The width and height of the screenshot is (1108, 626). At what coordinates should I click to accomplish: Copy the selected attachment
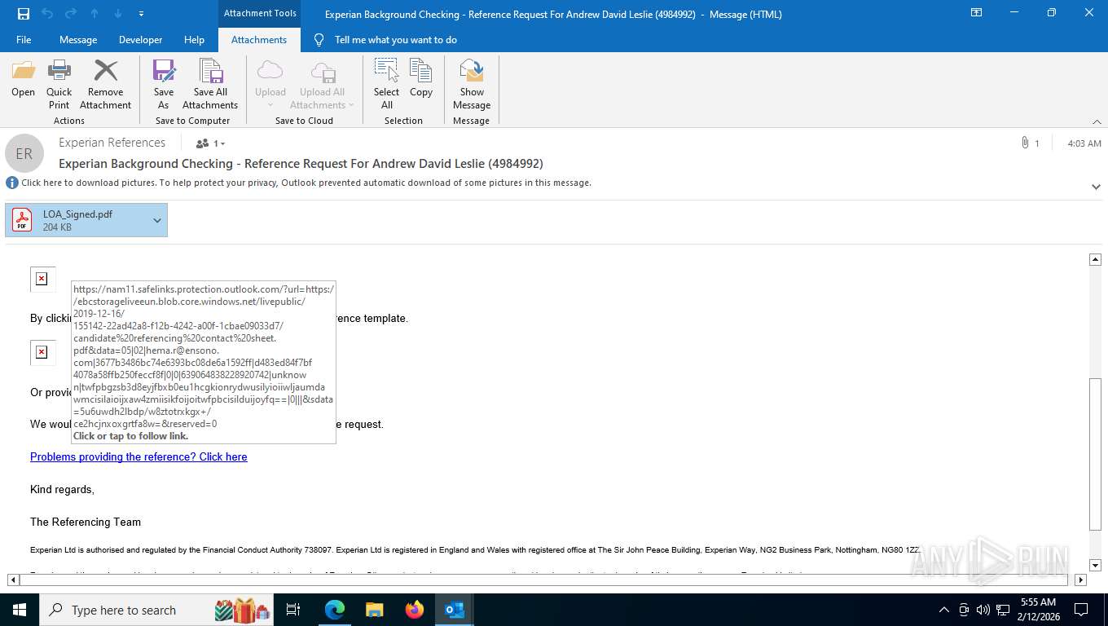point(421,79)
